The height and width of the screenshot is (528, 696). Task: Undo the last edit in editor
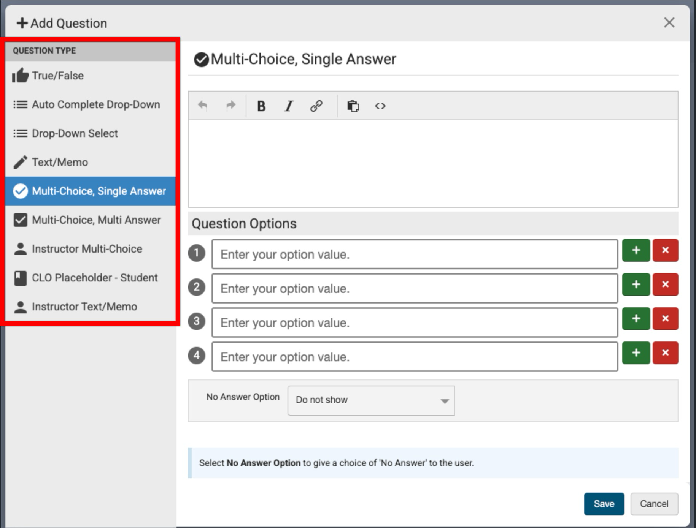pos(203,106)
